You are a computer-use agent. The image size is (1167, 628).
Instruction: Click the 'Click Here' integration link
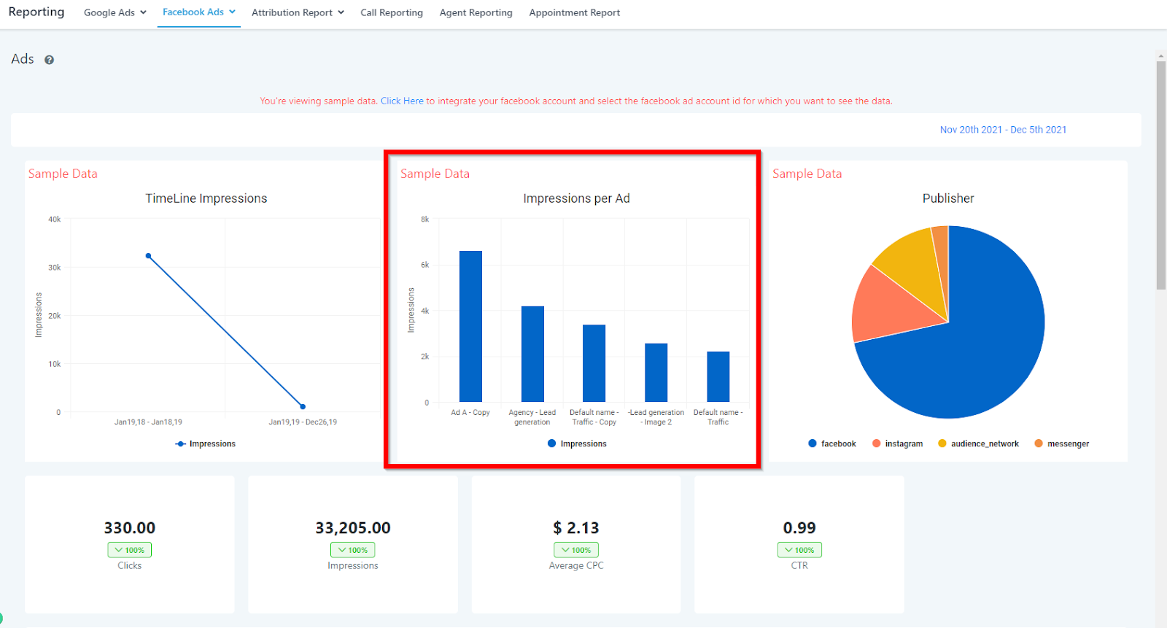(402, 101)
